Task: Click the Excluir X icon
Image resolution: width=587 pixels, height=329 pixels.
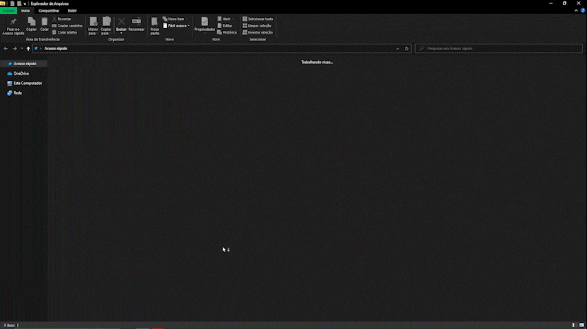Action: (121, 22)
